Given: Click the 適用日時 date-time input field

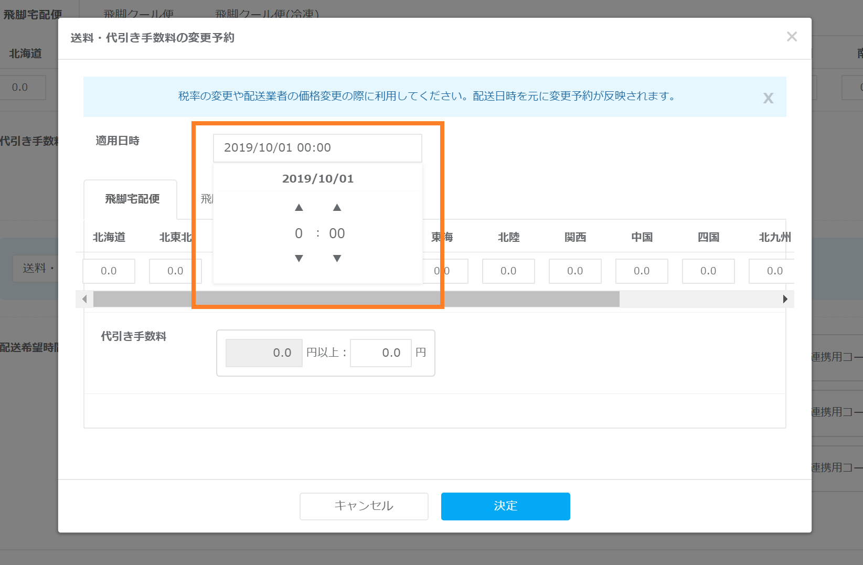Looking at the screenshot, I should [317, 148].
